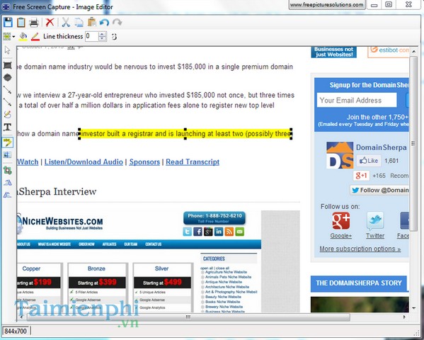This screenshot has width=424, height=340.
Task: Click the Sponsors link
Action: coord(144,162)
